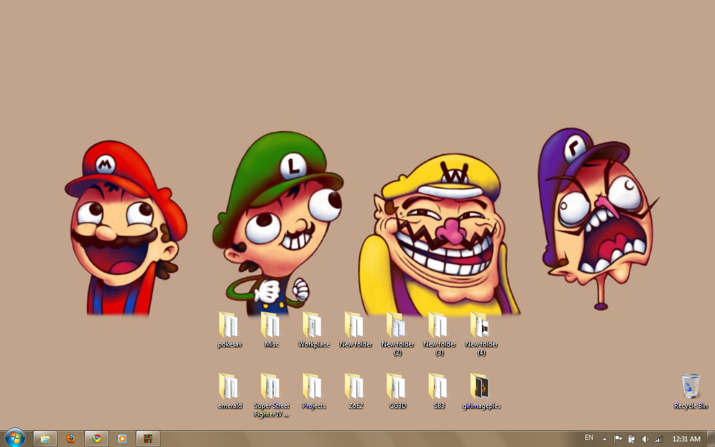Screen dimensions: 715x447
Task: Select the New folder (2) icon
Action: (x=397, y=325)
